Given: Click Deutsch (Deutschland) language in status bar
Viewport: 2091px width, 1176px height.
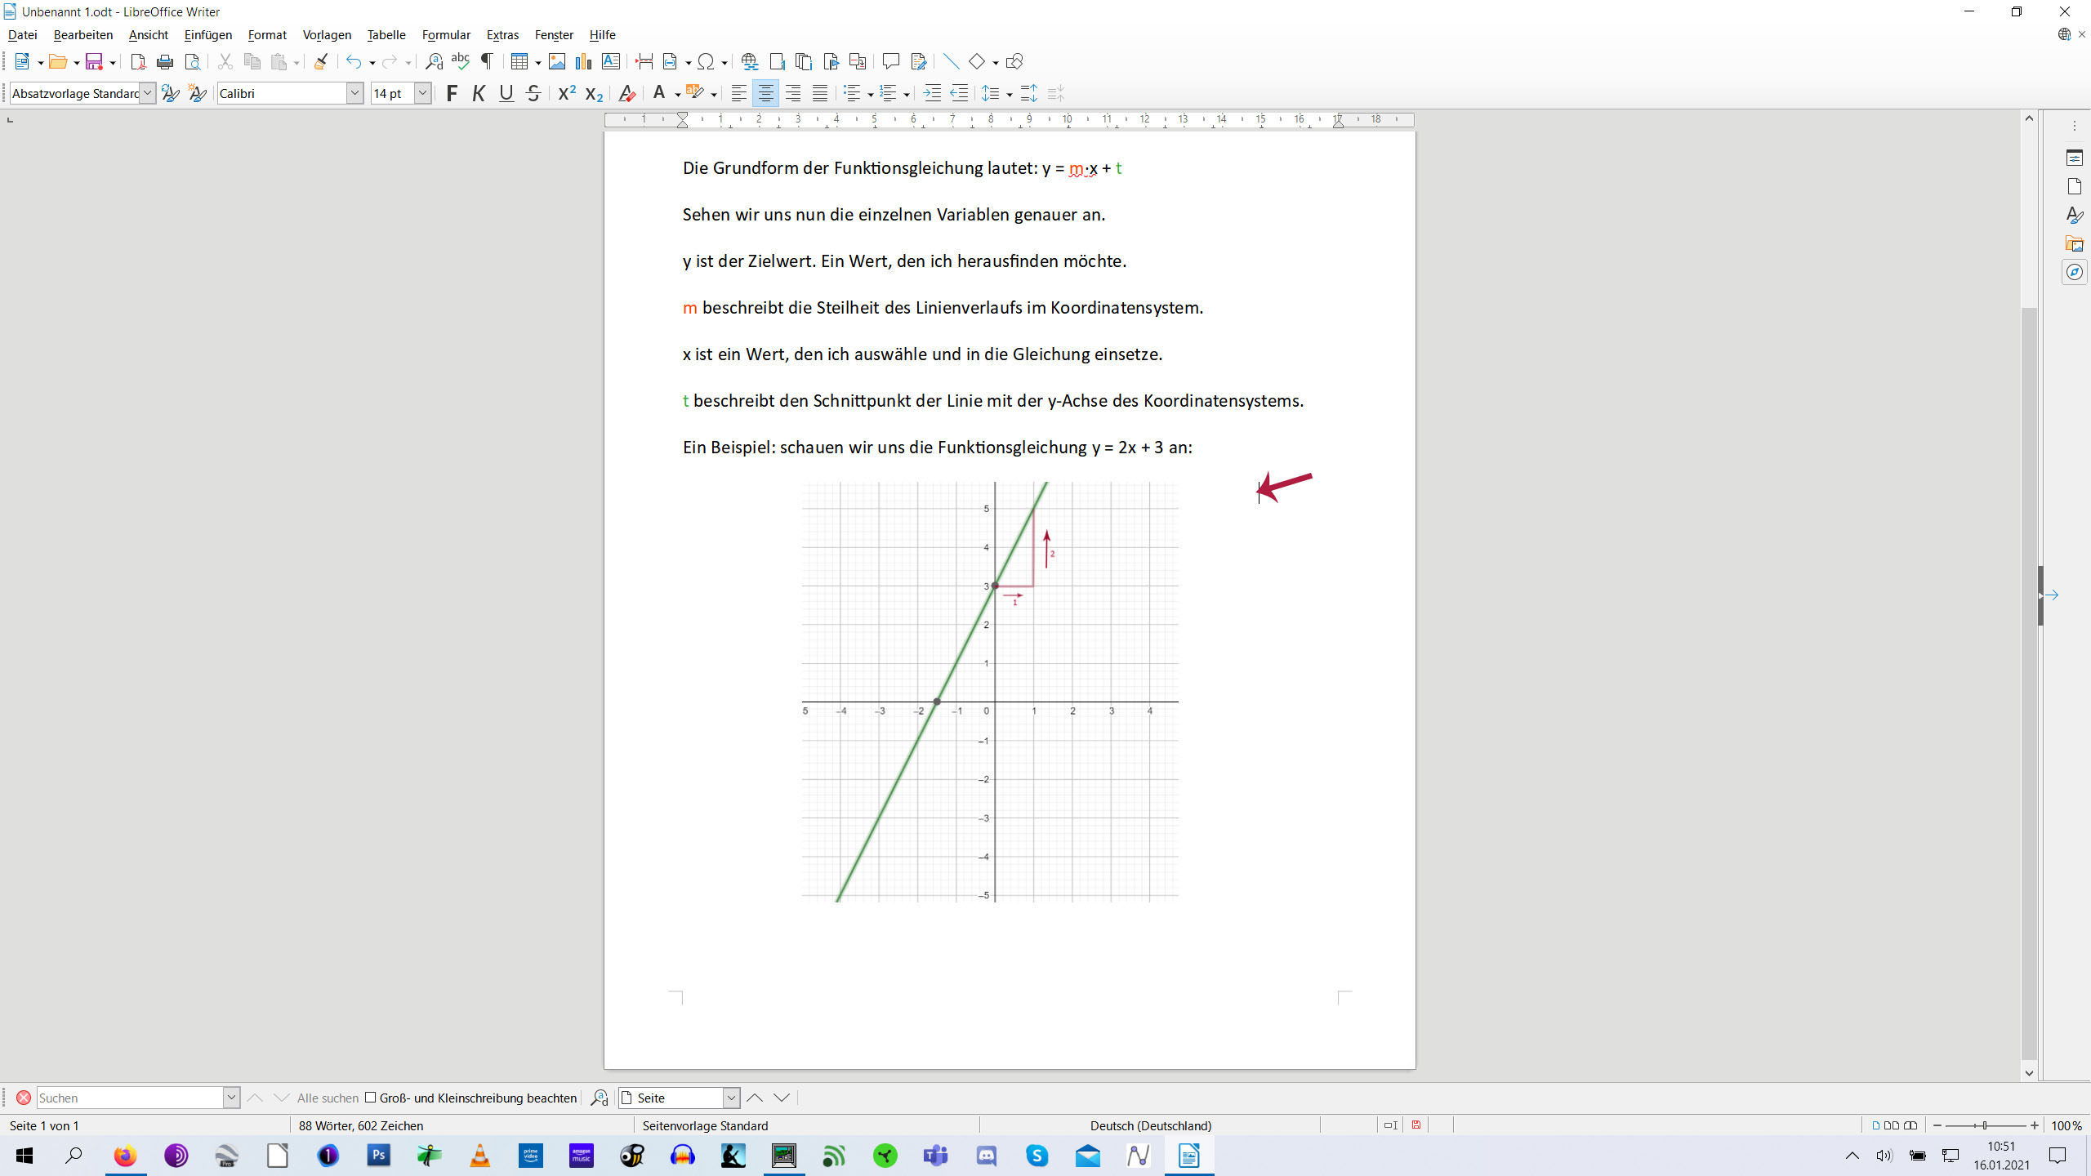Looking at the screenshot, I should 1150,1125.
